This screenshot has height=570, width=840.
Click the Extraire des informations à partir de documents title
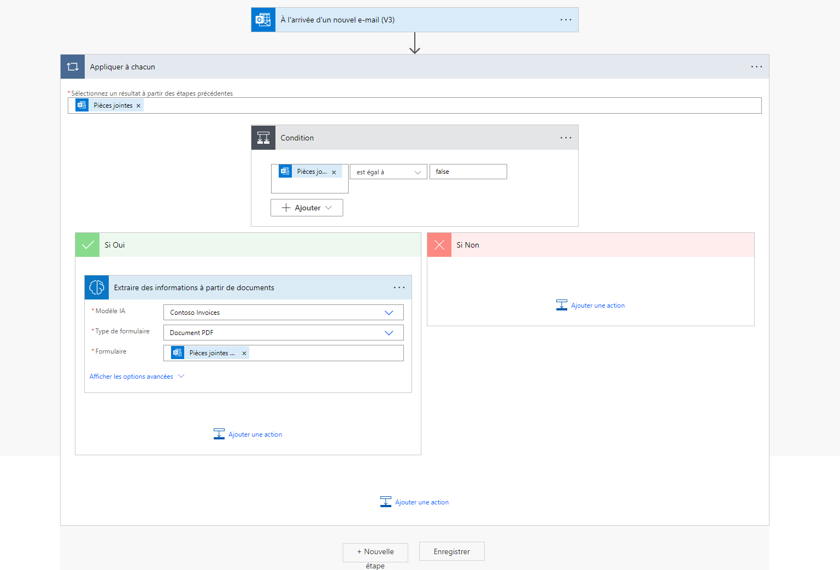(194, 287)
